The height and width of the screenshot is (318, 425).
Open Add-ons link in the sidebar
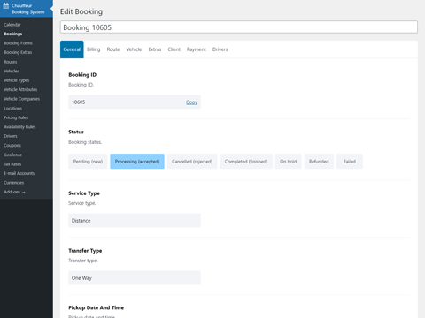14,192
